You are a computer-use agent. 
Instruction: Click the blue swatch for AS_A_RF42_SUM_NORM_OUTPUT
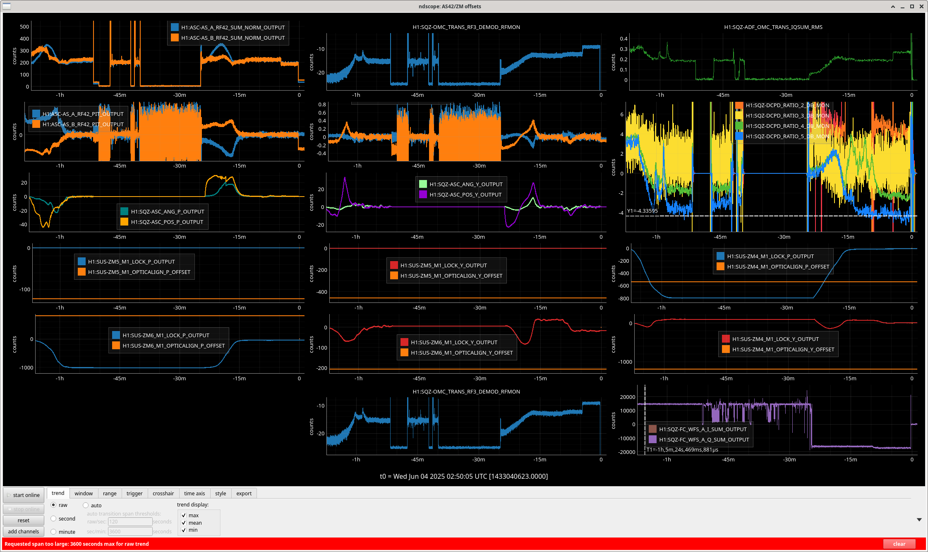tap(175, 27)
